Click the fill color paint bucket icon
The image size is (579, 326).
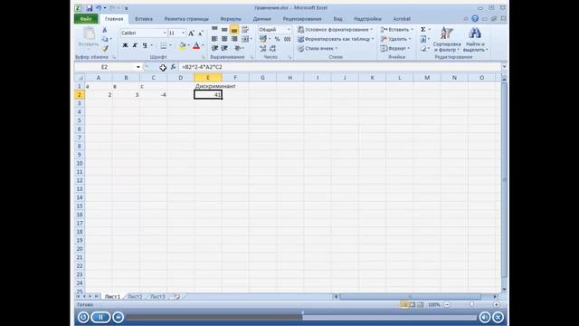point(182,45)
